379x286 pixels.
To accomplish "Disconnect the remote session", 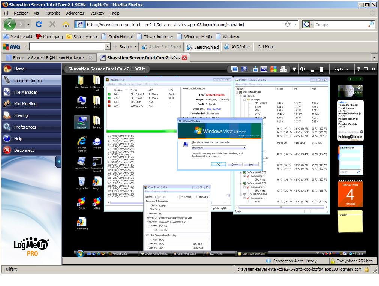I will (x=31, y=150).
